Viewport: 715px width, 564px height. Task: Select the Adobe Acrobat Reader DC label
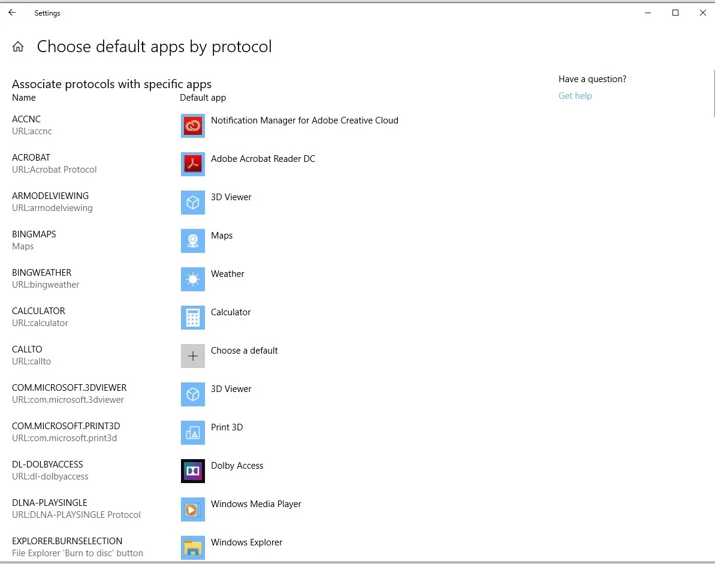pos(263,159)
